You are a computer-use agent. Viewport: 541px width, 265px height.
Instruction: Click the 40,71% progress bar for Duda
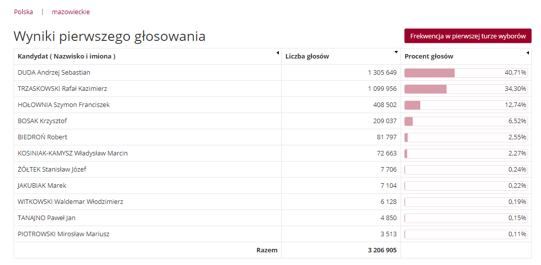point(466,73)
